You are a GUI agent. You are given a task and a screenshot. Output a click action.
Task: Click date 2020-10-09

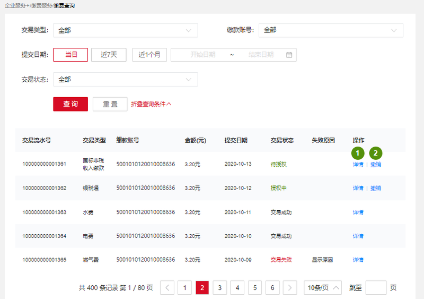pyautogui.click(x=238, y=260)
